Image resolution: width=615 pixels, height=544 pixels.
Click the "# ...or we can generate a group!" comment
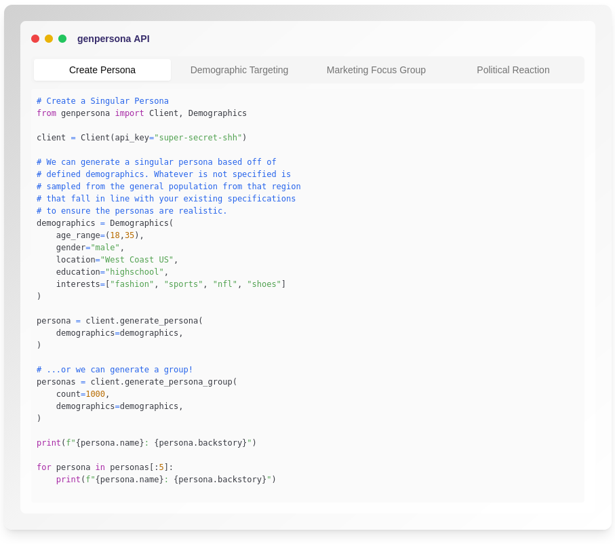(115, 370)
